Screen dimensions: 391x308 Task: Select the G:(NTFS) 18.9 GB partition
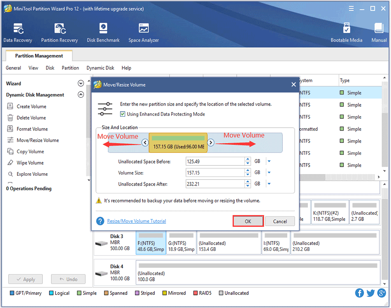(x=181, y=243)
